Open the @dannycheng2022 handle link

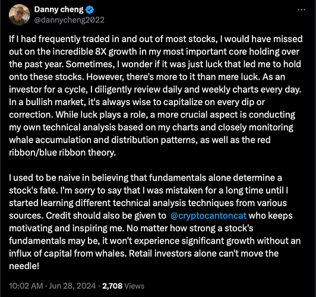pos(69,20)
